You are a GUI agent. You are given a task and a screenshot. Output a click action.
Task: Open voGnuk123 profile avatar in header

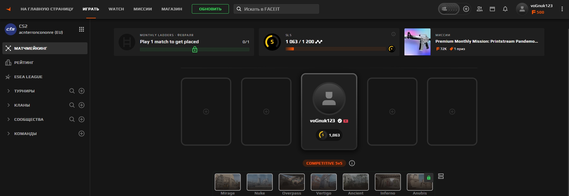pos(522,9)
